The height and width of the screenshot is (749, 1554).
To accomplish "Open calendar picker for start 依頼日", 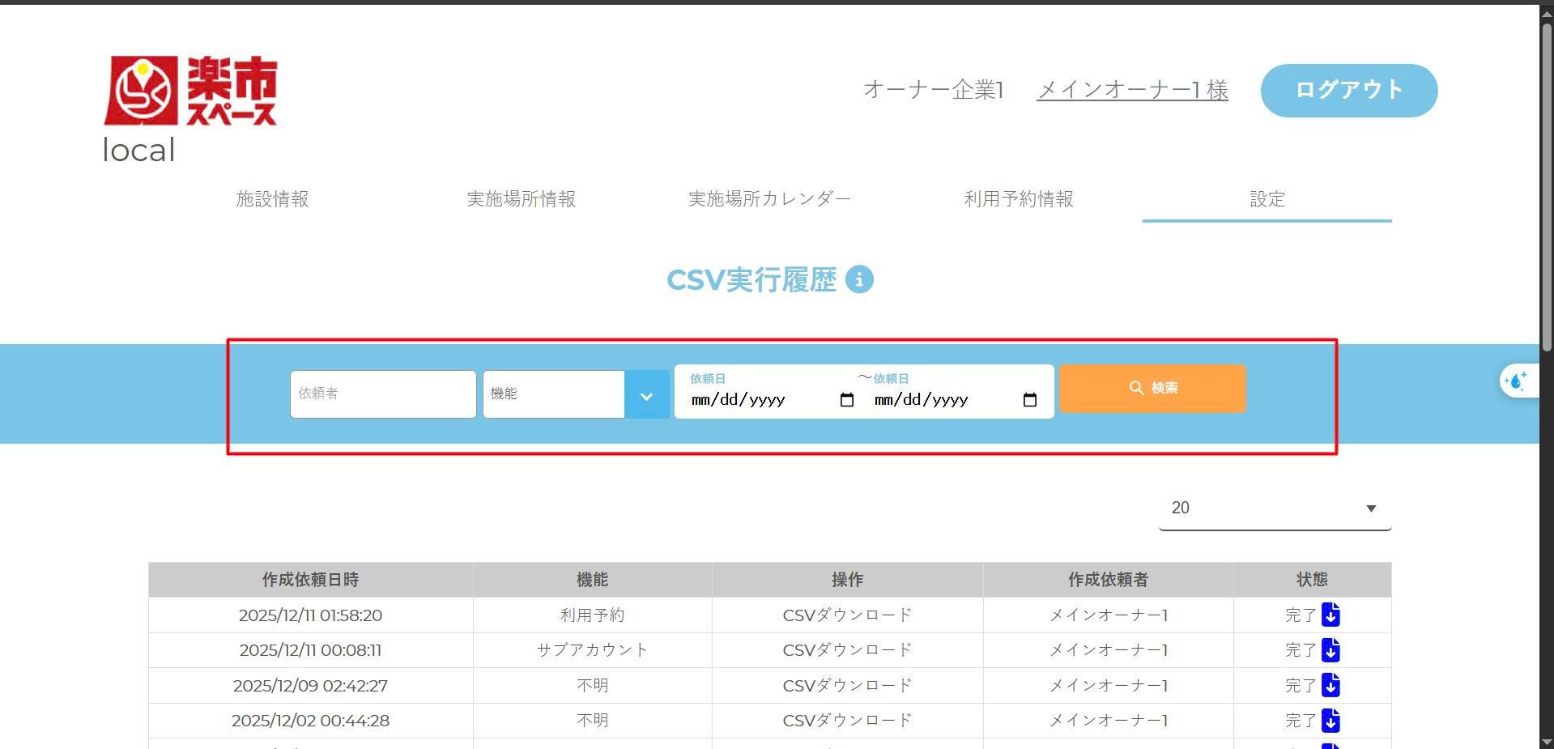I will click(847, 400).
